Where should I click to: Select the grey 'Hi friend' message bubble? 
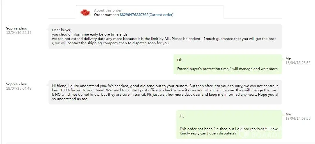[165, 92]
